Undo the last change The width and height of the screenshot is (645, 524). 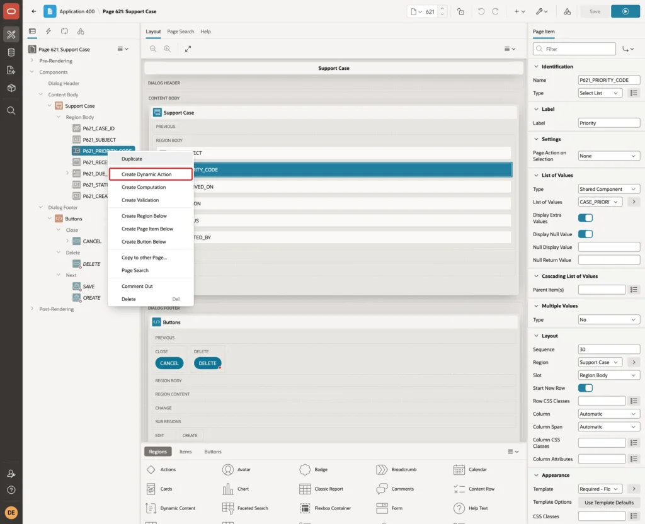click(481, 11)
